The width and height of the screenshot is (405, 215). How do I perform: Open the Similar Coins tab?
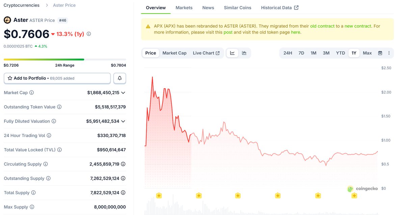[238, 8]
